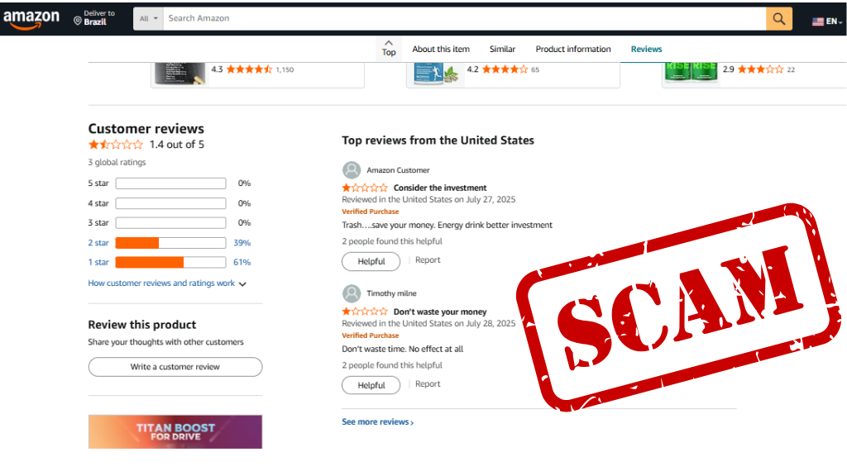The height and width of the screenshot is (476, 847).
Task: Click the Deliver to Brazil location icon
Action: click(x=78, y=19)
